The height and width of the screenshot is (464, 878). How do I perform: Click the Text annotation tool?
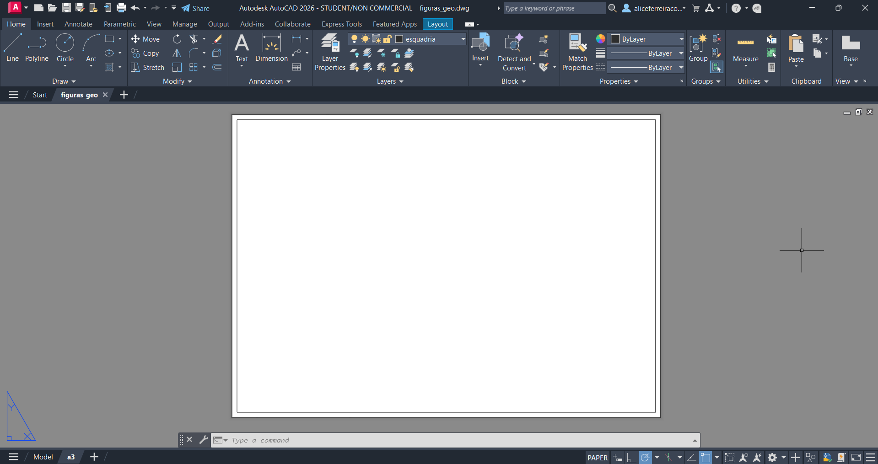[x=242, y=48]
